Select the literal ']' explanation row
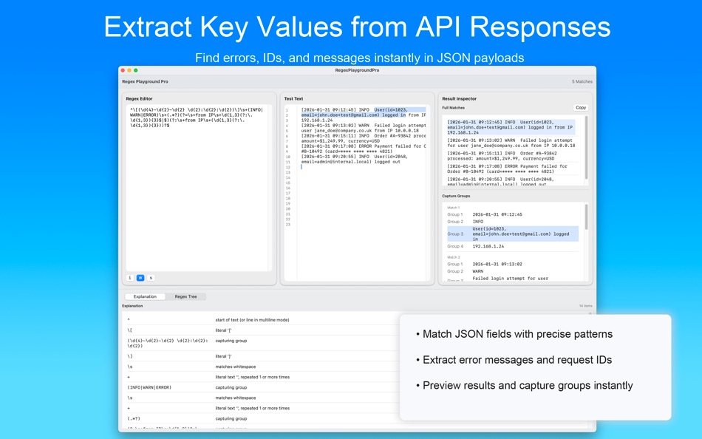 262,356
